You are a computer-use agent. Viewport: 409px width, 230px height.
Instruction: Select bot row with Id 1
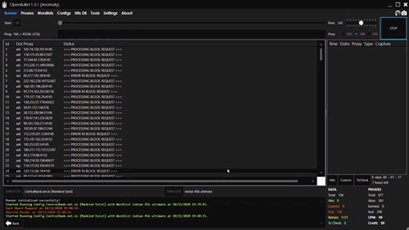pyautogui.click(x=161, y=50)
